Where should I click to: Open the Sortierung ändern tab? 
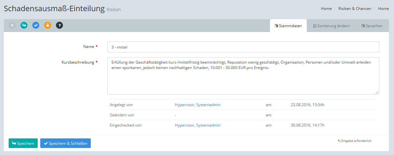click(331, 26)
